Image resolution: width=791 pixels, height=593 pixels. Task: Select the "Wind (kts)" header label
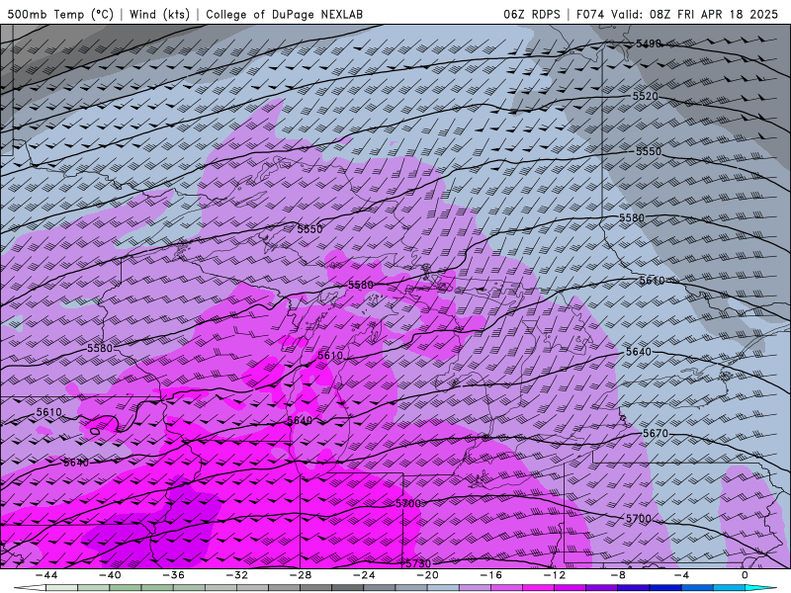[159, 14]
